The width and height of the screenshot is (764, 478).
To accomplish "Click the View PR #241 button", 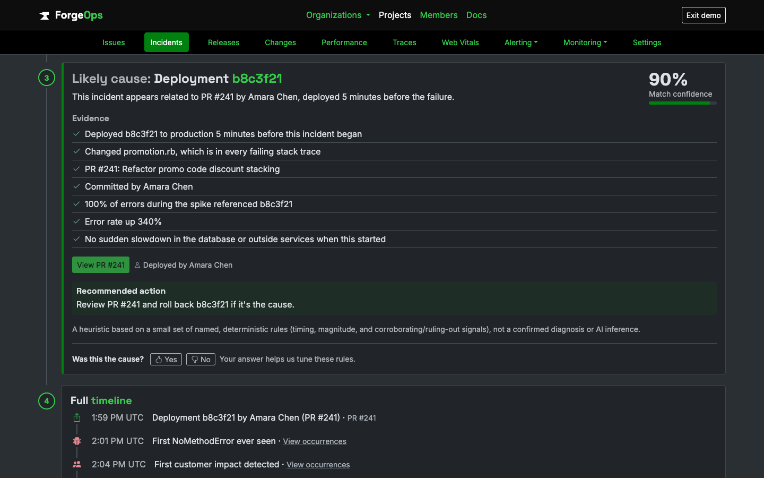I will click(101, 265).
